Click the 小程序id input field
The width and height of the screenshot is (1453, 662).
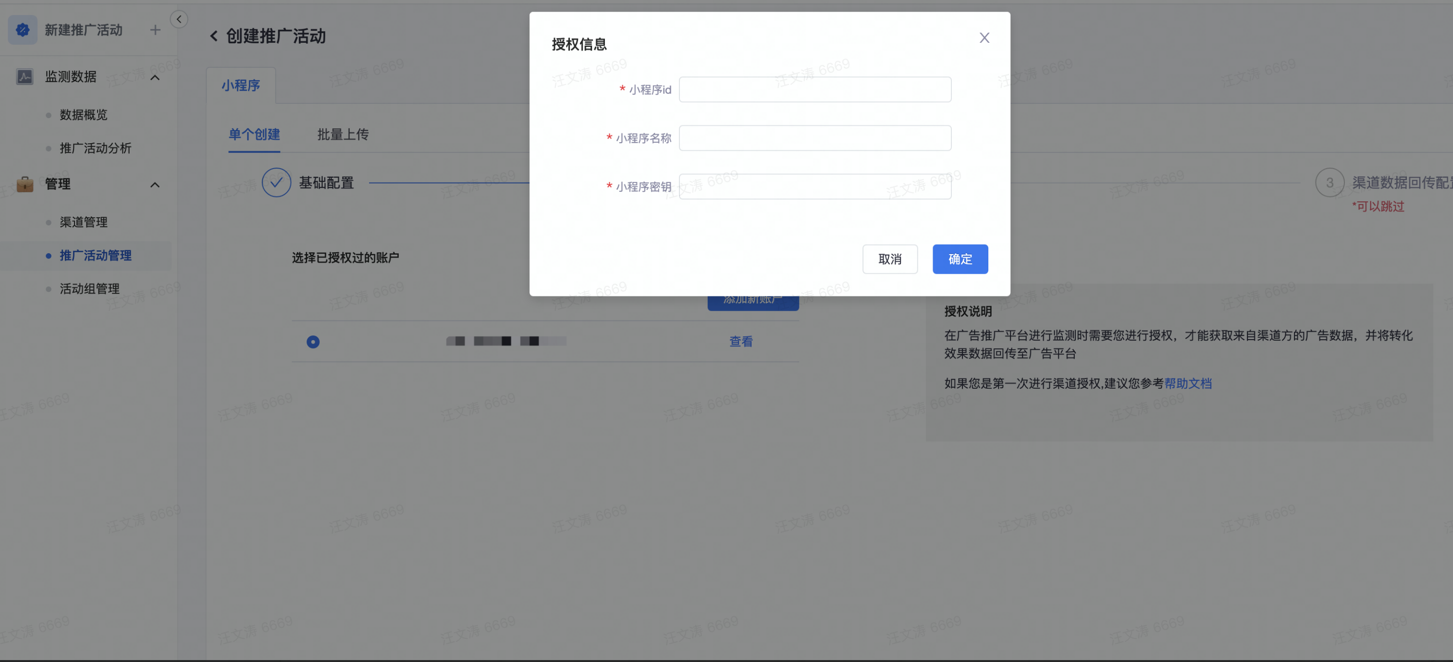tap(815, 89)
